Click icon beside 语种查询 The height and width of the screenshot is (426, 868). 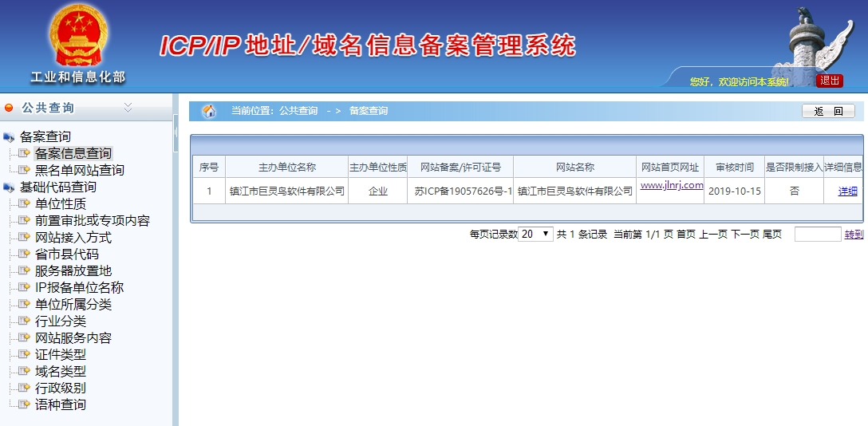coord(24,404)
